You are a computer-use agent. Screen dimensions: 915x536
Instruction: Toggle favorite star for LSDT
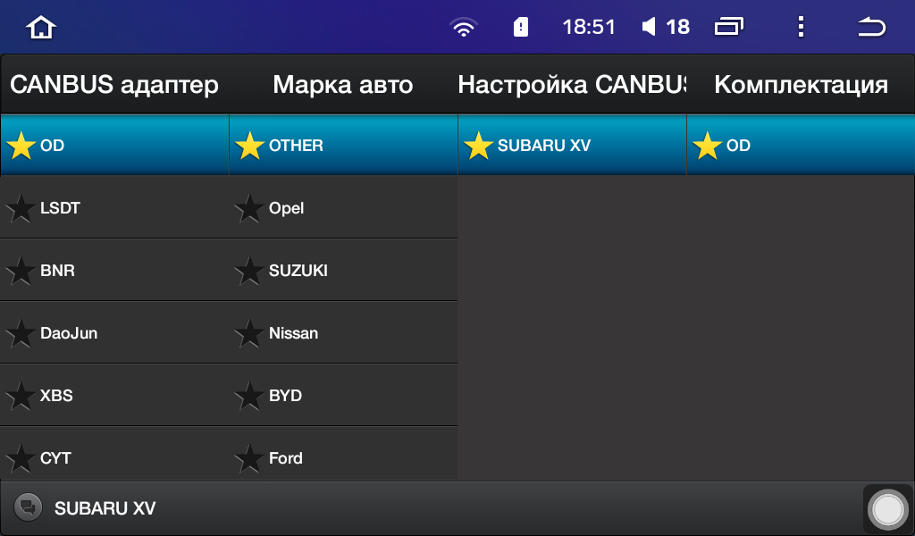pyautogui.click(x=21, y=208)
